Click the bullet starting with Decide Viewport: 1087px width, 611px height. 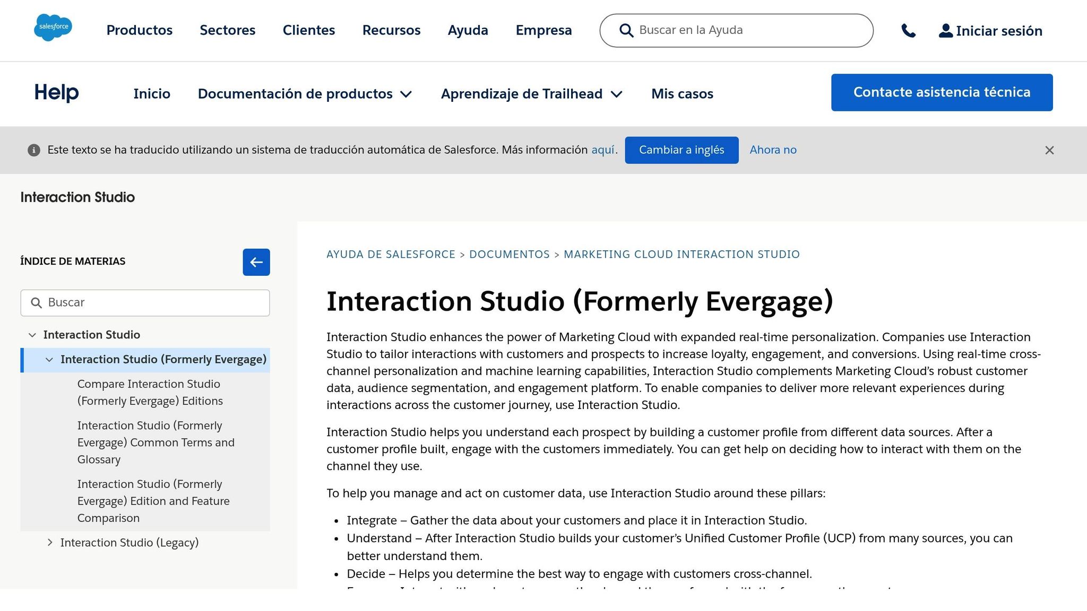coord(580,574)
